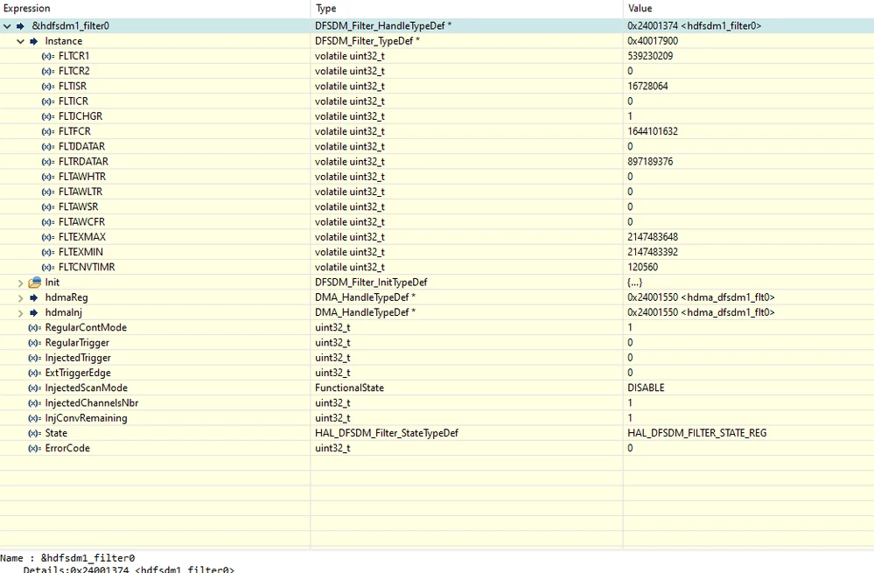Click the variable icon beside InjectedChannelsNbr
The image size is (874, 573).
pyautogui.click(x=35, y=403)
